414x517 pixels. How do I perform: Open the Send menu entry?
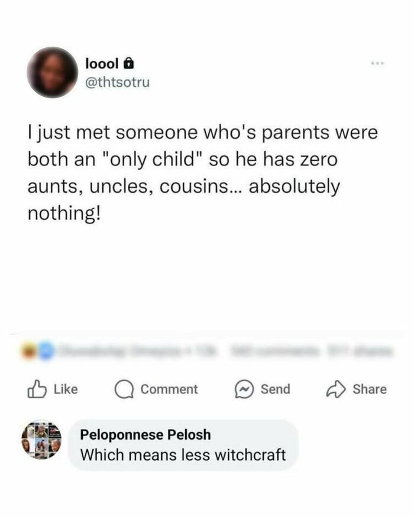coord(263,389)
